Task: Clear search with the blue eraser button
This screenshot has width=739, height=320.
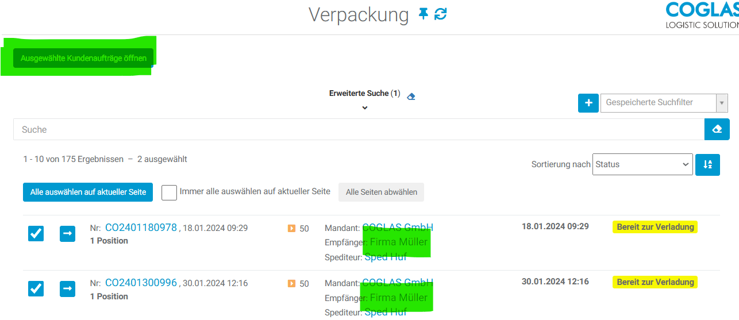Action: click(717, 129)
